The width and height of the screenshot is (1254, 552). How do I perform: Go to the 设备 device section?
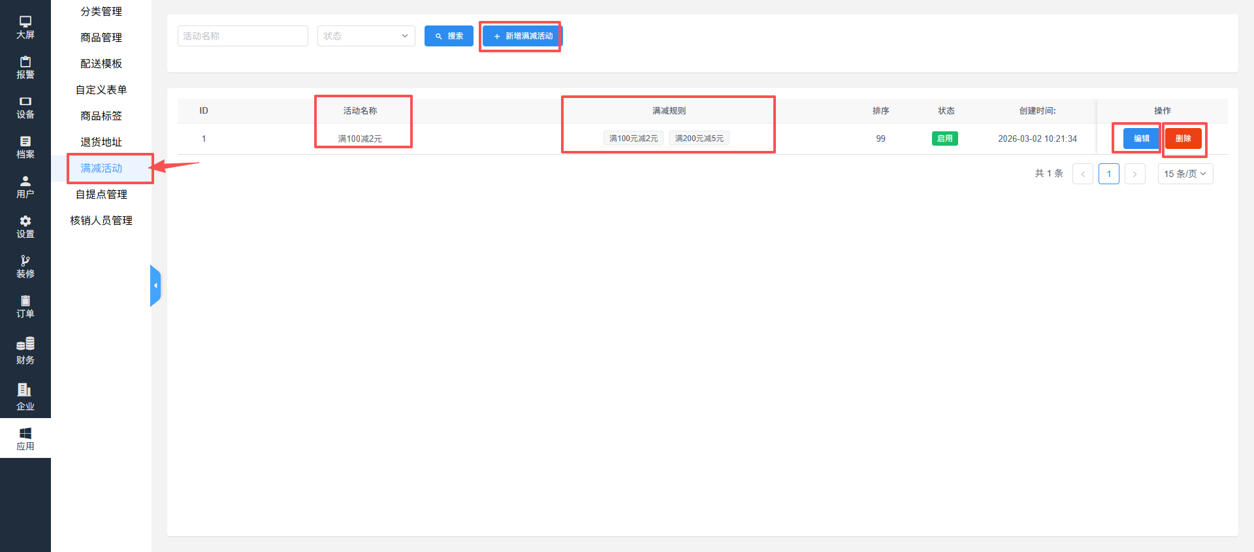[25, 107]
